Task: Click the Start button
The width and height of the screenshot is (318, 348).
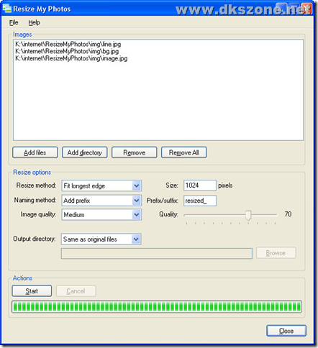Action: coord(32,291)
